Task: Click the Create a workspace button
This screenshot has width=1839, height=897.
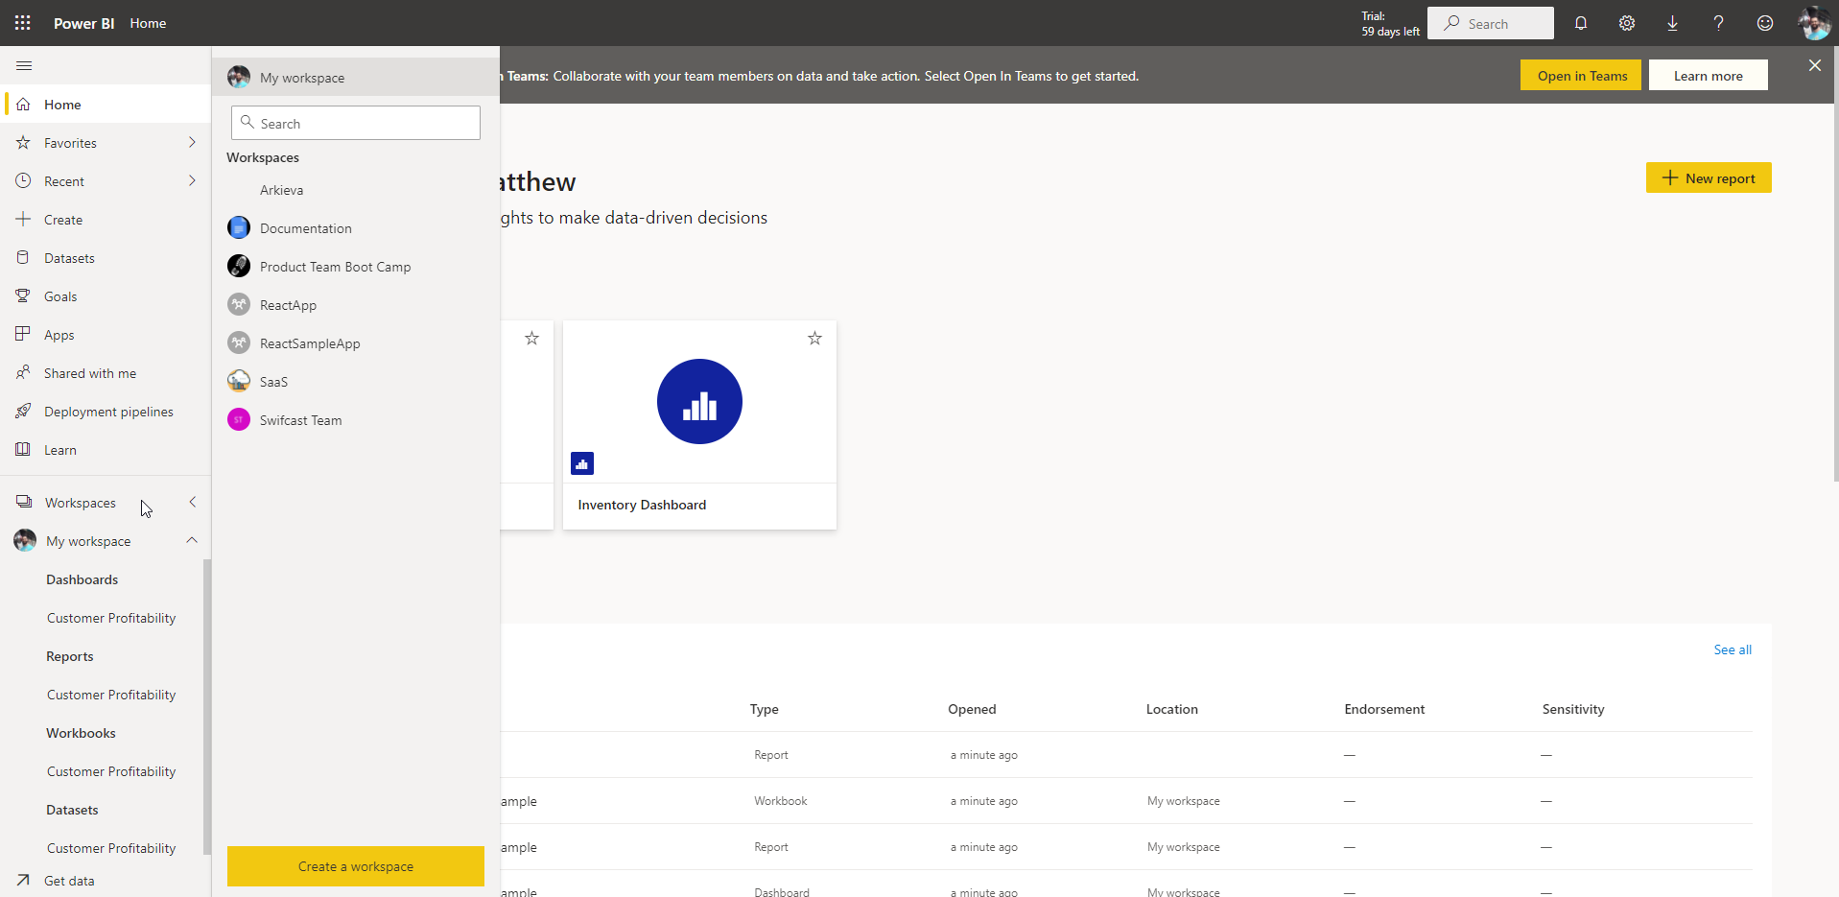Action: (x=356, y=866)
